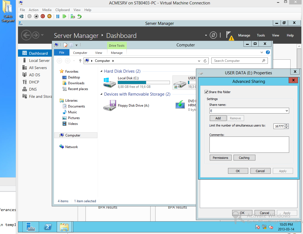Screen dimensions: 303x234
Task: Open share Permissions dialog
Action: (221, 157)
